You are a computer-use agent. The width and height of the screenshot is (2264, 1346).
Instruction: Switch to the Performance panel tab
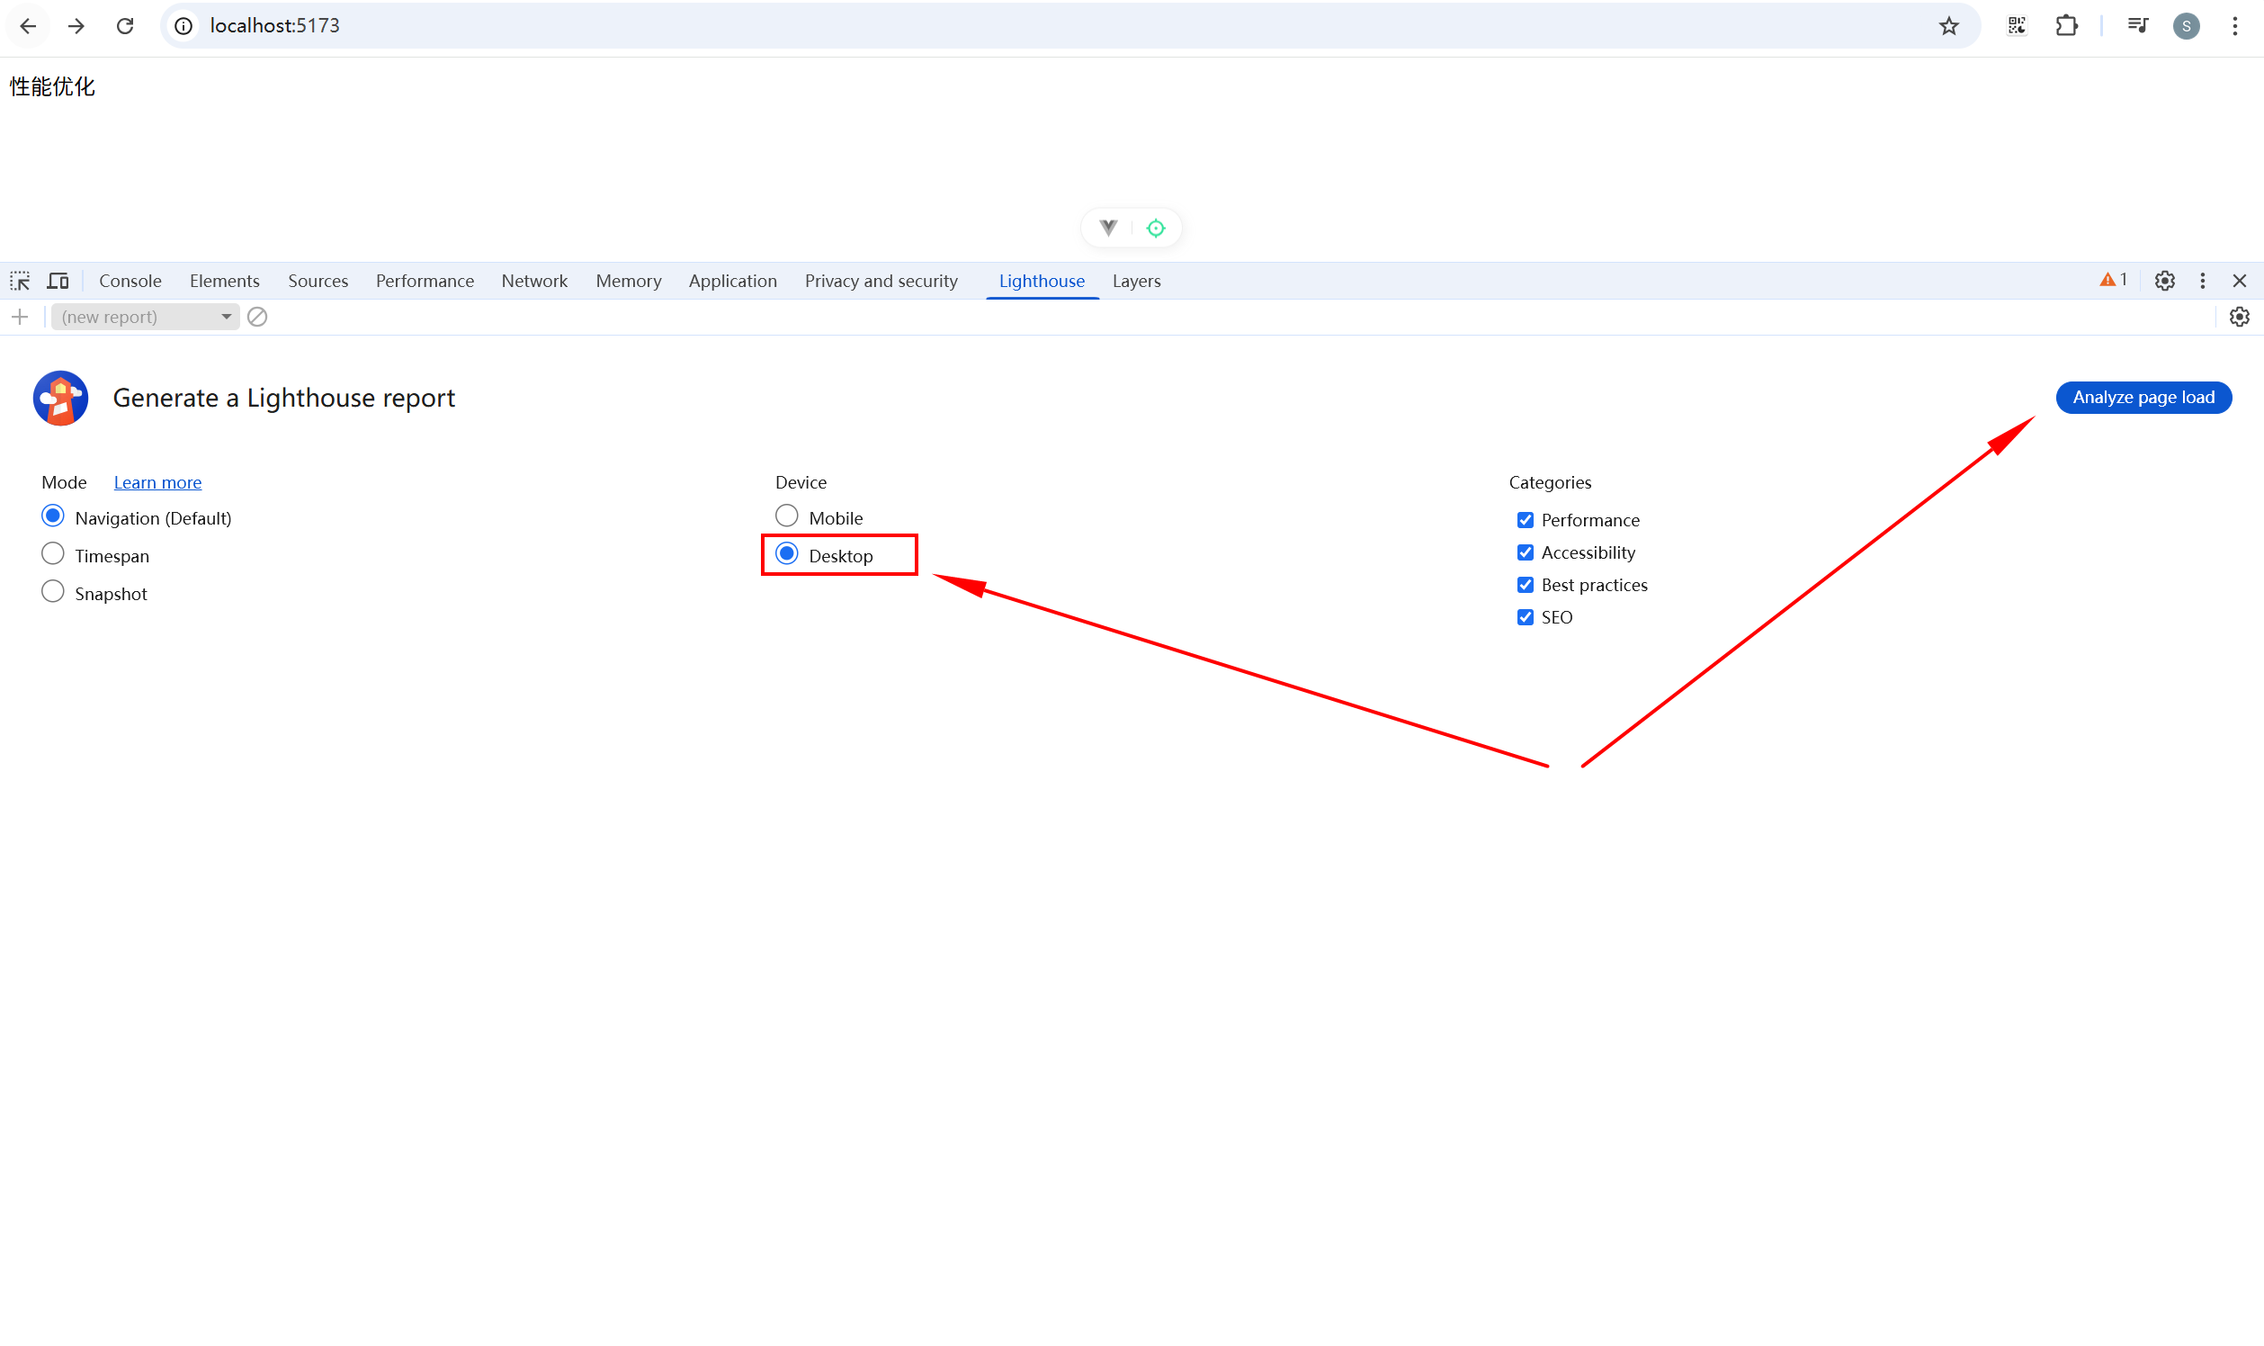point(425,282)
